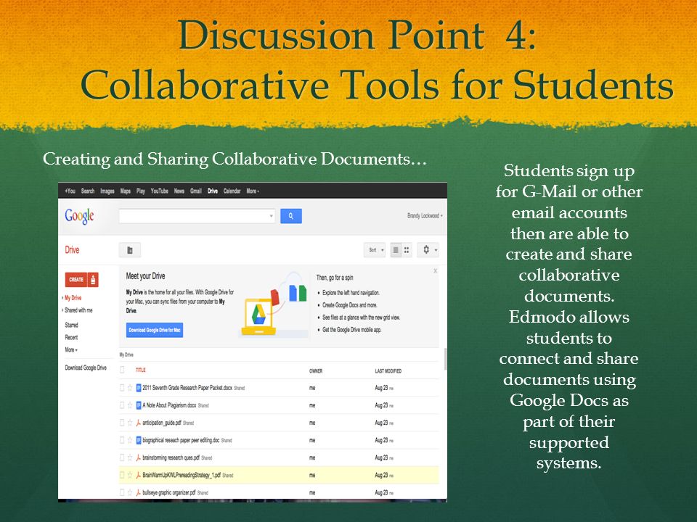
Task: Open +You in the top bar
Action: click(x=70, y=191)
